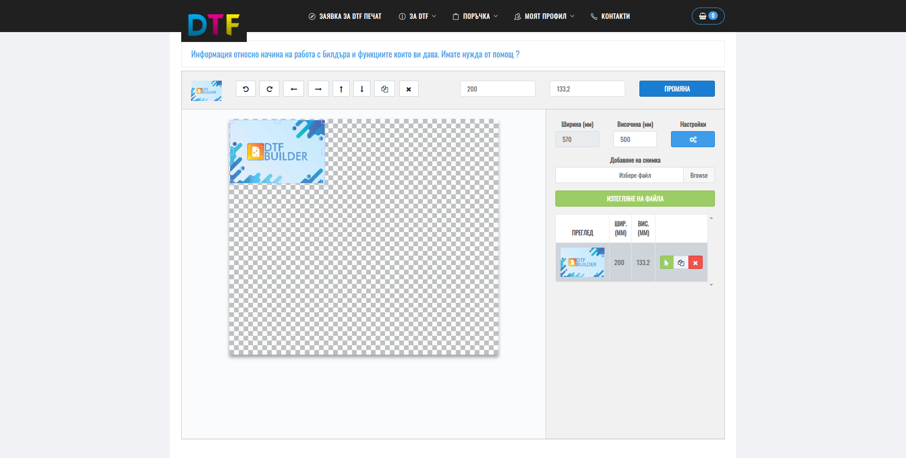Expand the МОЯТ ПРОФИЛ dropdown menu
The image size is (906, 458).
[x=544, y=17]
